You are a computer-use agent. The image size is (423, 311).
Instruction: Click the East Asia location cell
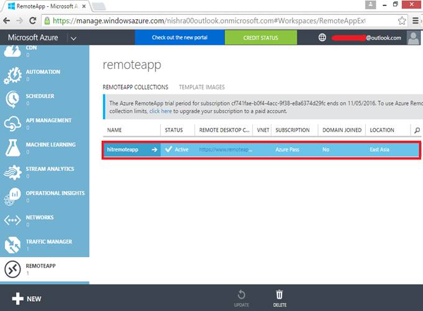[x=380, y=150]
